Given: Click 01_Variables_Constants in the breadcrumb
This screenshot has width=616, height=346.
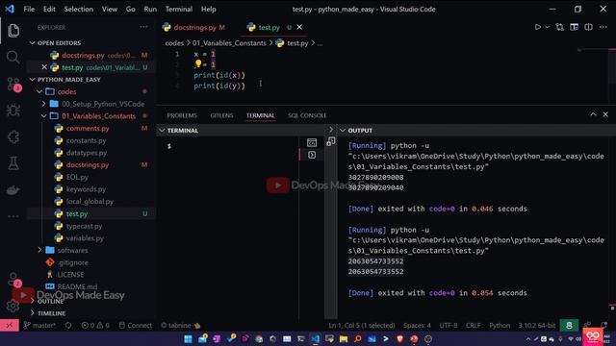Looking at the screenshot, I should (229, 43).
